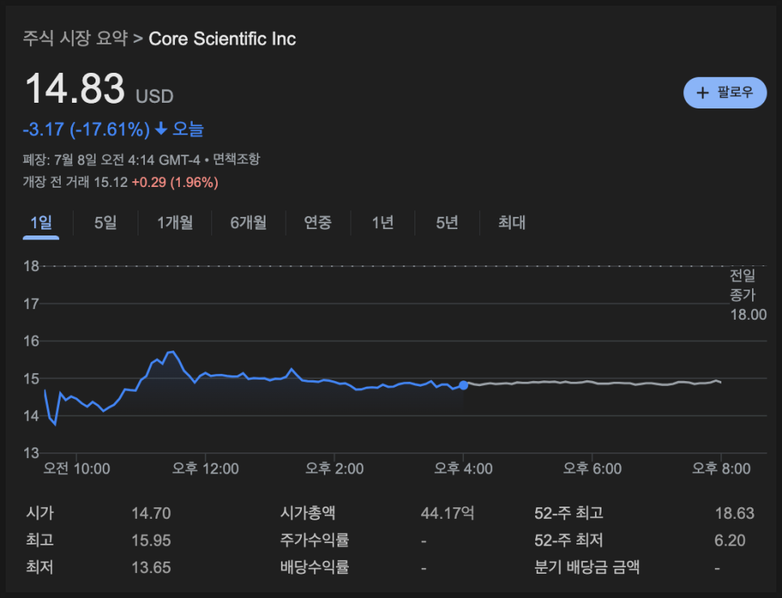The width and height of the screenshot is (782, 598).
Task: Click the 면책조항 disclaimer link
Action: tap(236, 159)
